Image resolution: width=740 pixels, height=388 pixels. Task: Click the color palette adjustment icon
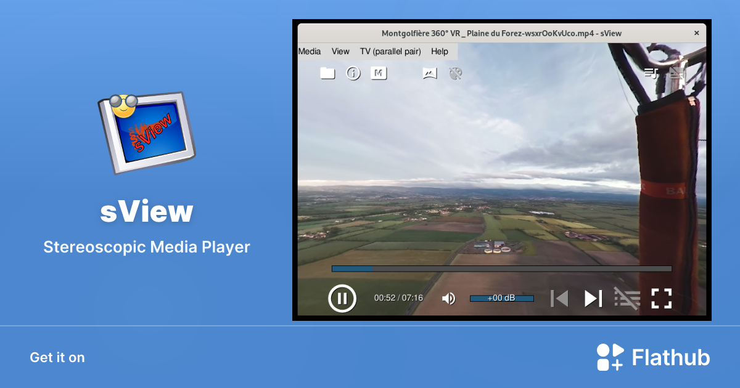click(x=454, y=73)
